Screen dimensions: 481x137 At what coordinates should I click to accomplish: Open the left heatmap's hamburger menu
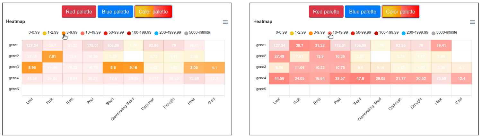pos(225,22)
